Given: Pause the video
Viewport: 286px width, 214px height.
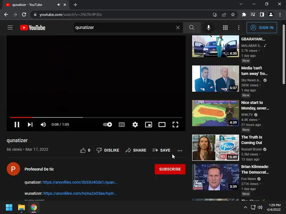Looking at the screenshot, I should click(17, 125).
